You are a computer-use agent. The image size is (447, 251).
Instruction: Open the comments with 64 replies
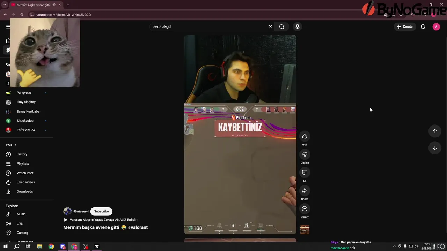[305, 173]
